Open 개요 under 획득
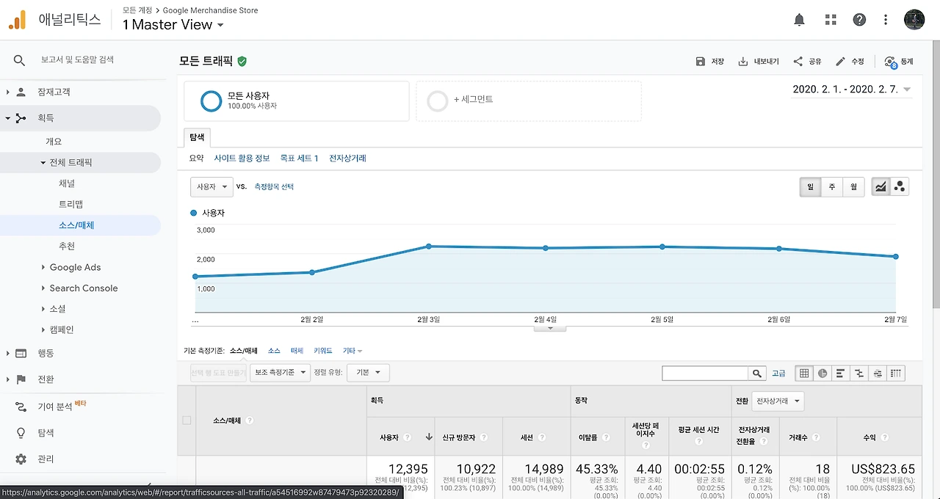Screen dimensions: 940x499 [x=54, y=142]
